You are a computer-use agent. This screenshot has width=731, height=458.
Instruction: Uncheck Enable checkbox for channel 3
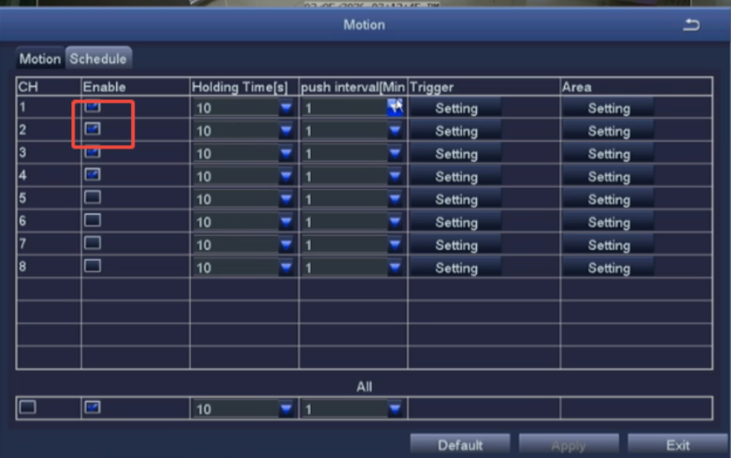(93, 153)
